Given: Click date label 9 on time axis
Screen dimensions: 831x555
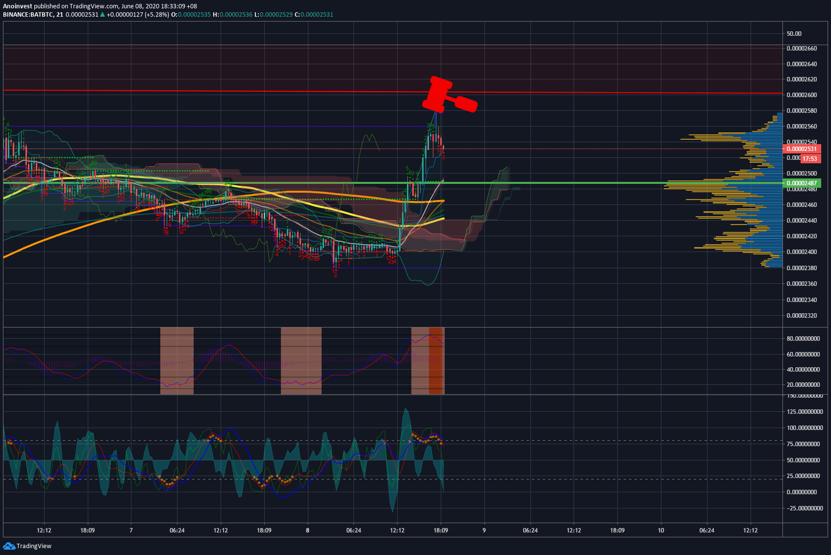Looking at the screenshot, I should click(x=484, y=530).
